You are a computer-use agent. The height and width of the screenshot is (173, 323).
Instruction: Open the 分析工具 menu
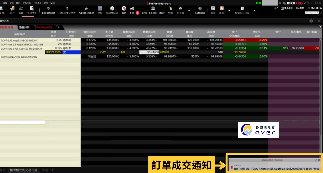coord(37,3)
